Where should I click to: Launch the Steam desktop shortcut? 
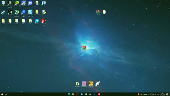[3, 13]
